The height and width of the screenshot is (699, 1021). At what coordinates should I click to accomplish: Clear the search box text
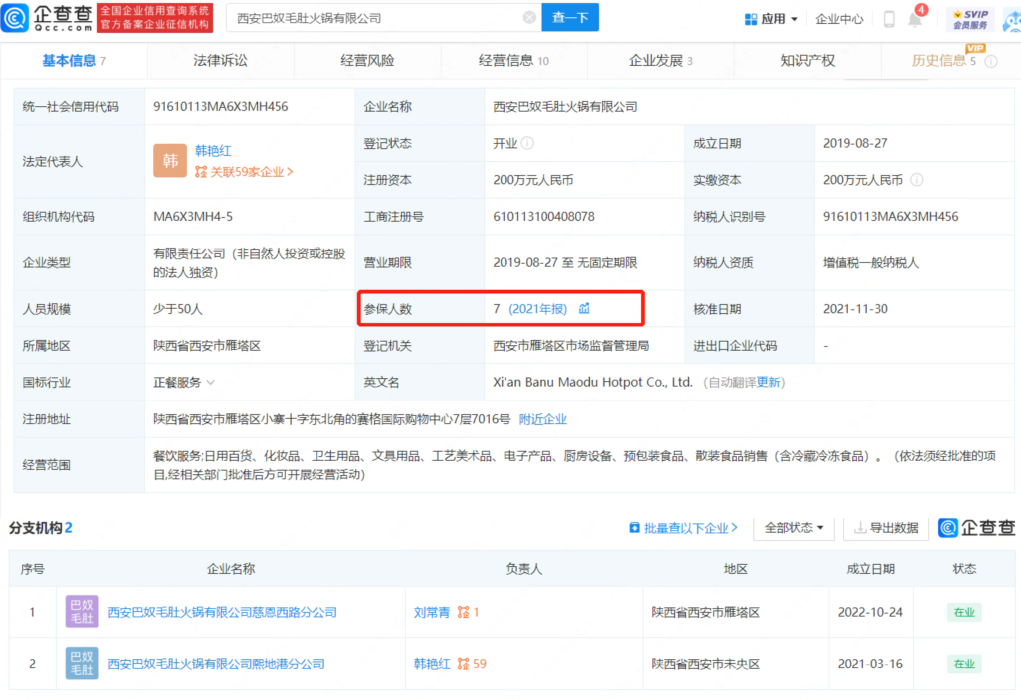tap(529, 17)
